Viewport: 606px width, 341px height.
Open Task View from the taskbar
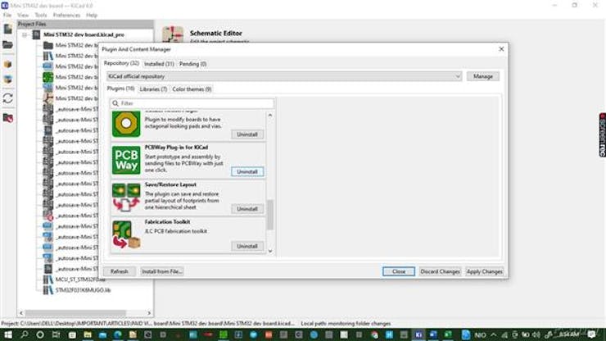pyautogui.click(x=56, y=334)
